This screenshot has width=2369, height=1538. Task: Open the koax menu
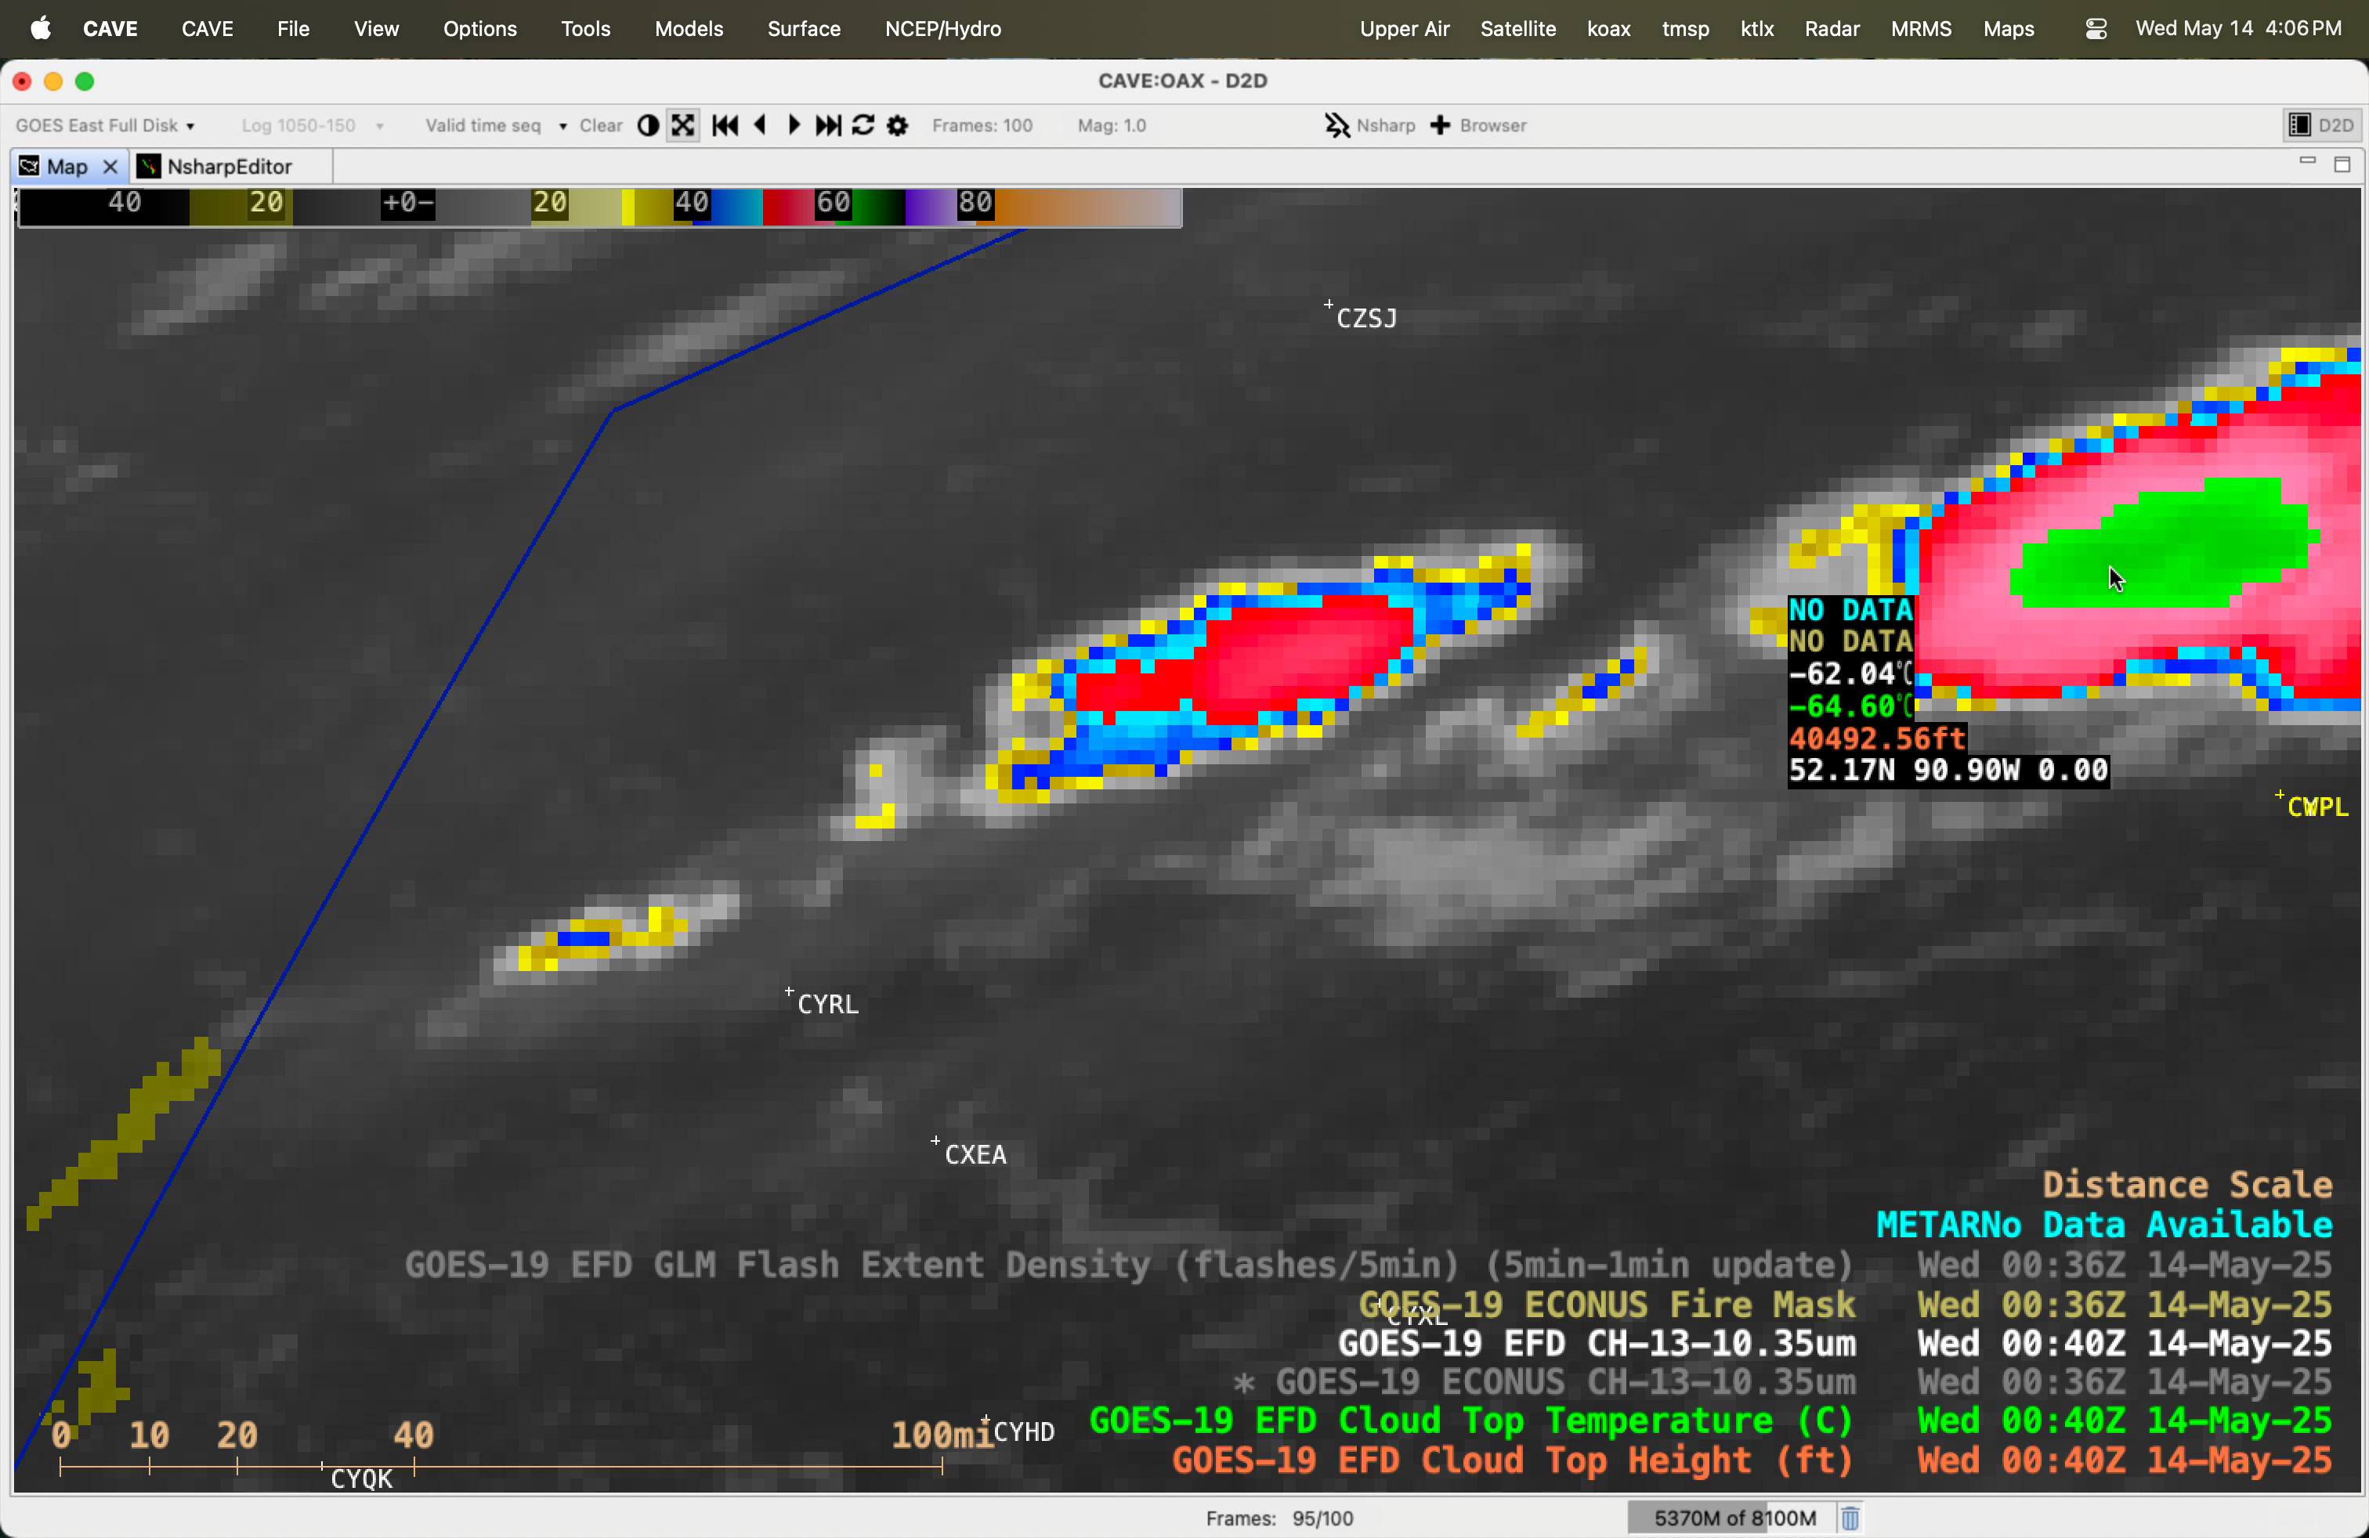(1608, 29)
